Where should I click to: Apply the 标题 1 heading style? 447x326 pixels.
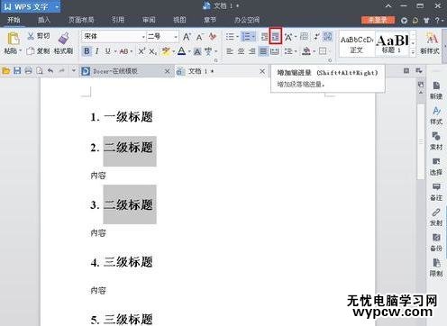tap(393, 44)
